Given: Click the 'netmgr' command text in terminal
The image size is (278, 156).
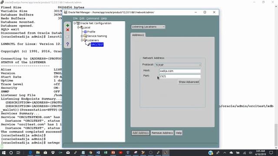Looking at the screenshot, I should coord(54,143).
